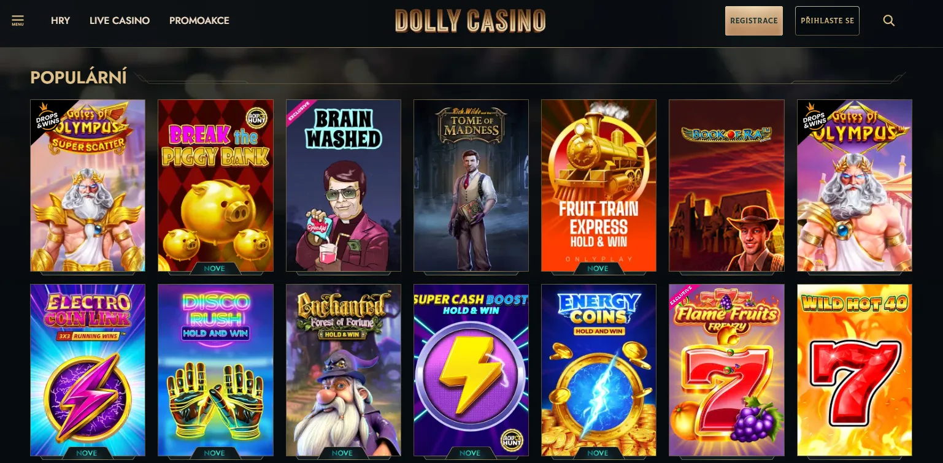Open the Book of Ra game tile
Viewport: 943px width, 463px height.
pos(726,185)
